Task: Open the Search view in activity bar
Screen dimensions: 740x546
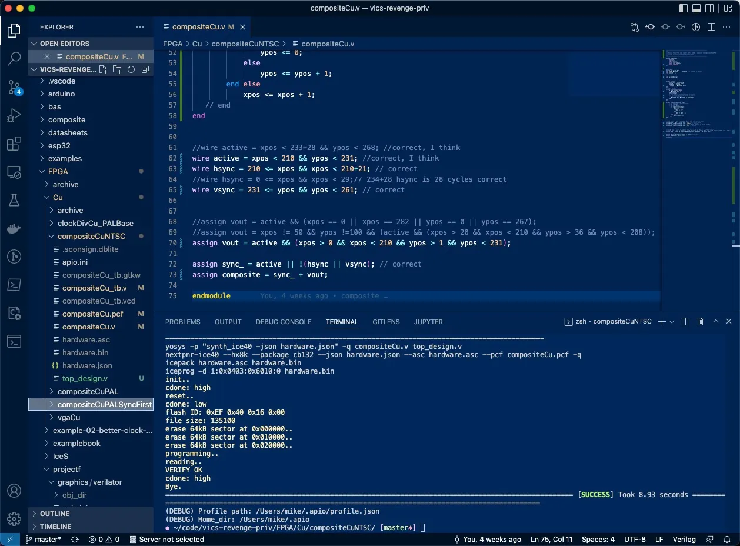Action: [x=14, y=58]
